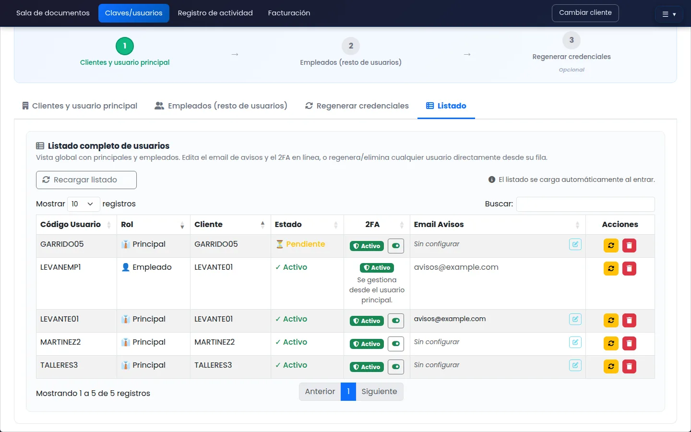Delete user TALLERES3
Viewport: 691px width, 432px height.
click(x=629, y=366)
